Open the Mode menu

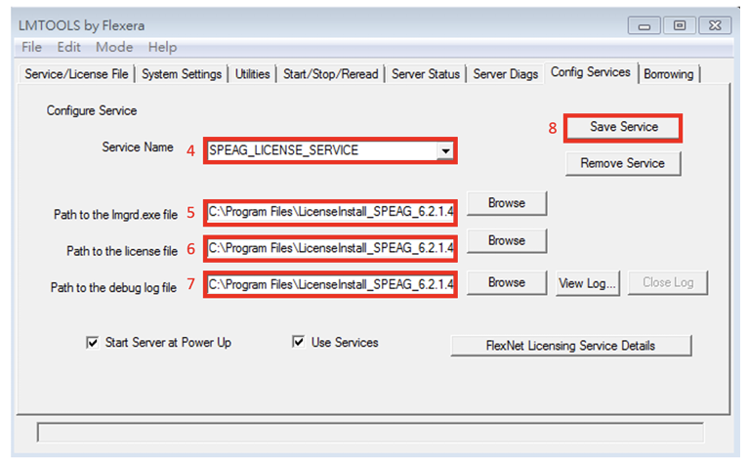[x=114, y=47]
